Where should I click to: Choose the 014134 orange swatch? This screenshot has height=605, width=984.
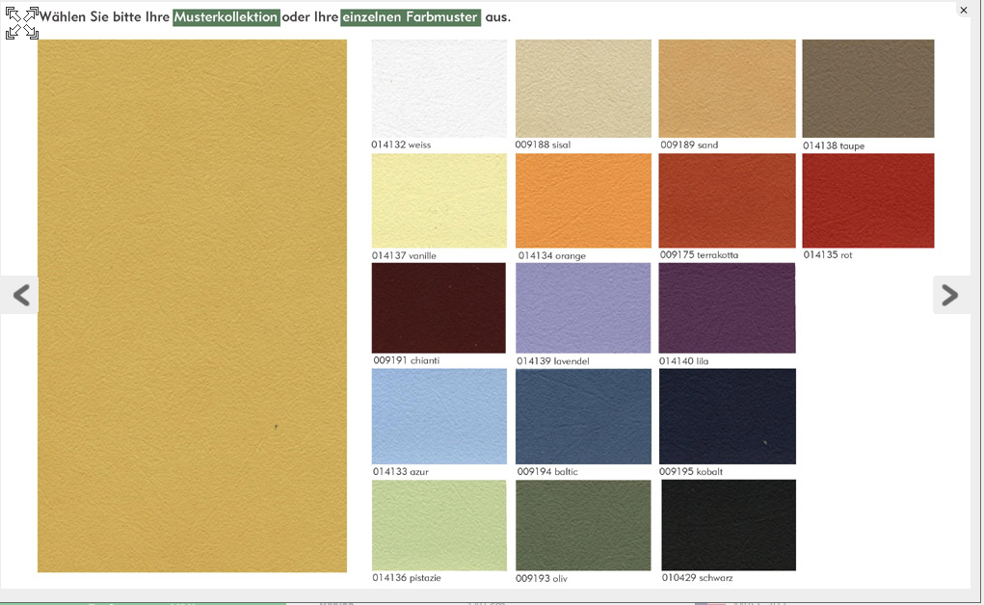click(x=583, y=200)
